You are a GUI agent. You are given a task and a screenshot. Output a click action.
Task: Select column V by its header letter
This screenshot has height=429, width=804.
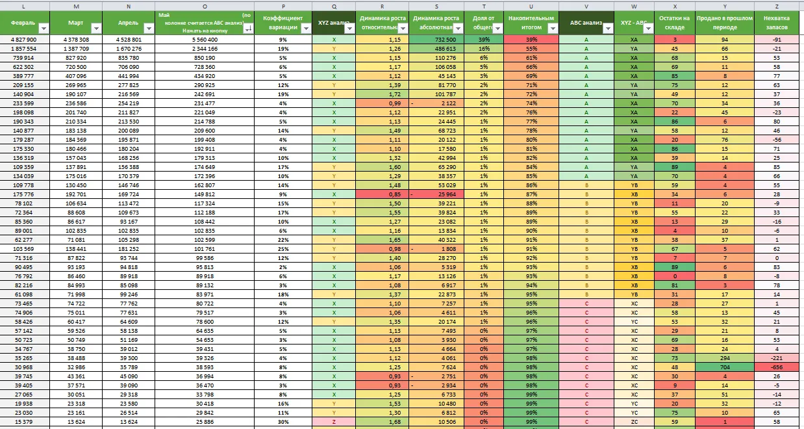click(586, 6)
